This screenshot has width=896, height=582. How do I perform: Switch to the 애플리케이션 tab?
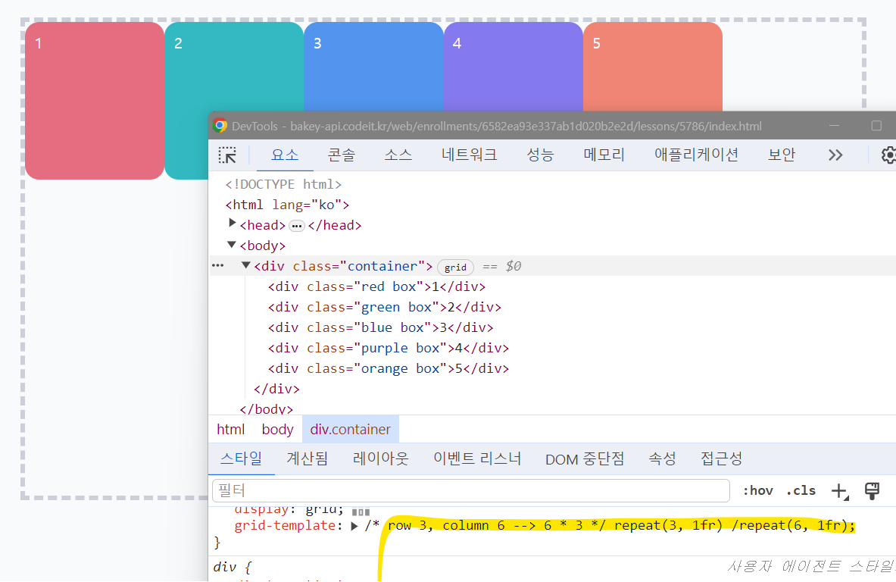(696, 155)
